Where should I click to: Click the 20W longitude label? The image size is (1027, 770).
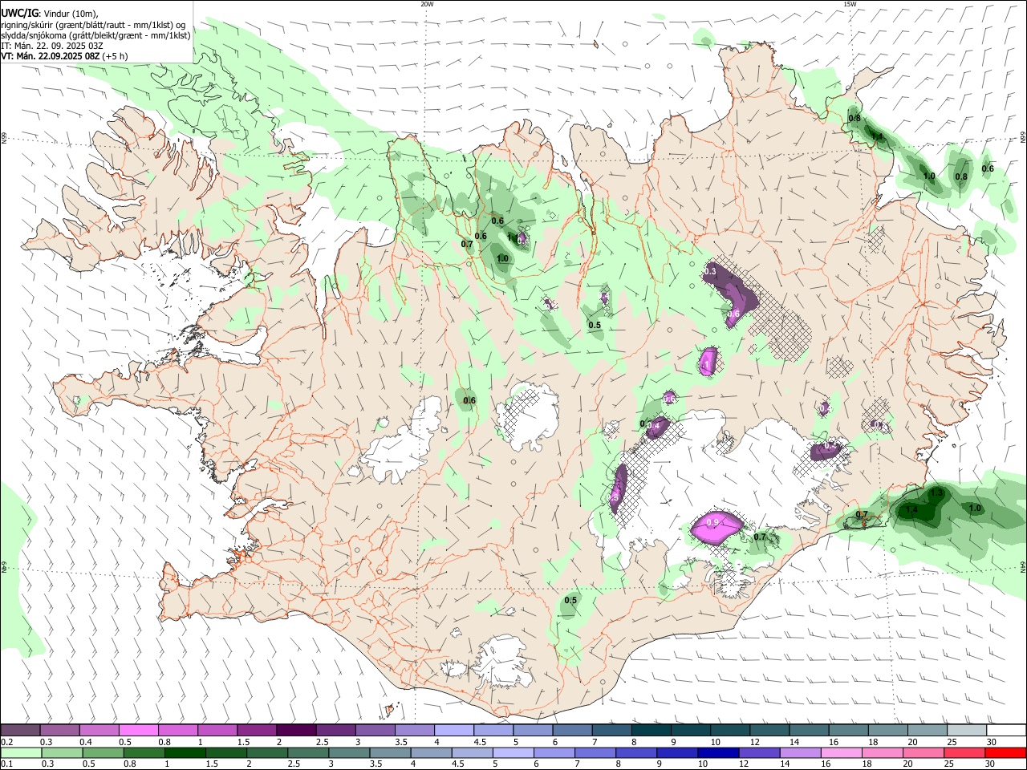tap(427, 4)
